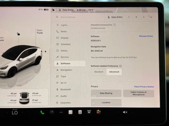Tap navigation data NA-2025.44
169x126 pixels.
(97, 51)
